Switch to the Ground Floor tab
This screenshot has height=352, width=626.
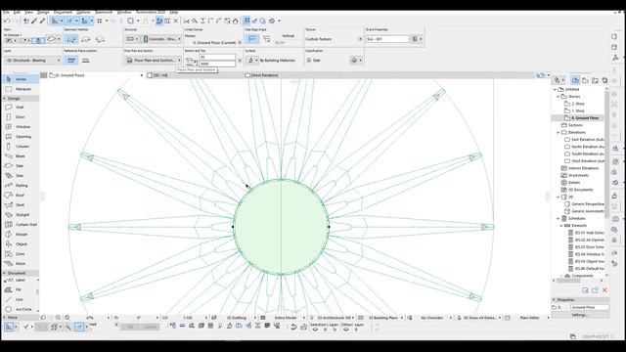(x=96, y=75)
